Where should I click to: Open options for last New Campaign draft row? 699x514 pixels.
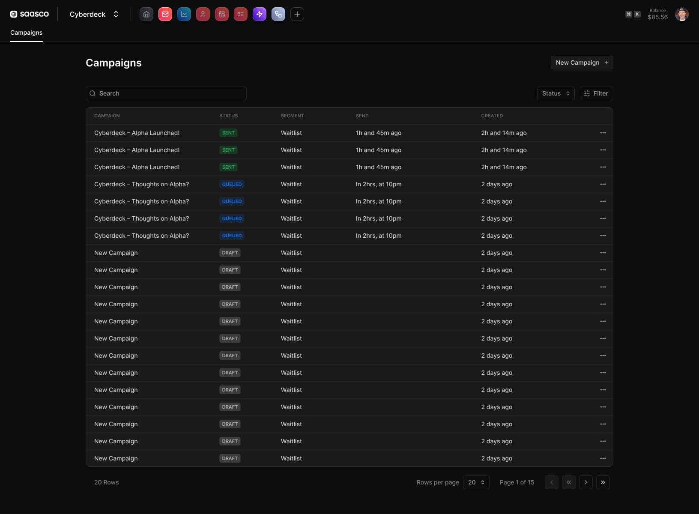[603, 458]
